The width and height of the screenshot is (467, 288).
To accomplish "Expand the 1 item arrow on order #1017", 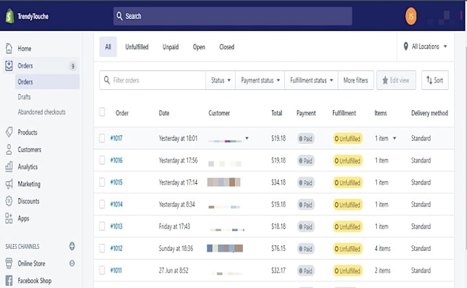I will pyautogui.click(x=394, y=138).
